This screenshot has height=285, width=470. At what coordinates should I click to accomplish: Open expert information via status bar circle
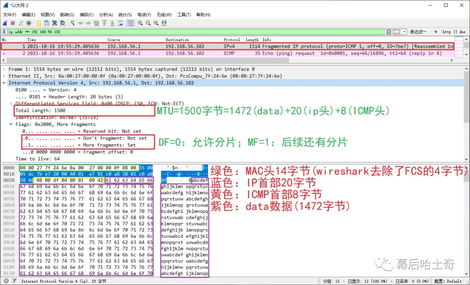click(6, 281)
